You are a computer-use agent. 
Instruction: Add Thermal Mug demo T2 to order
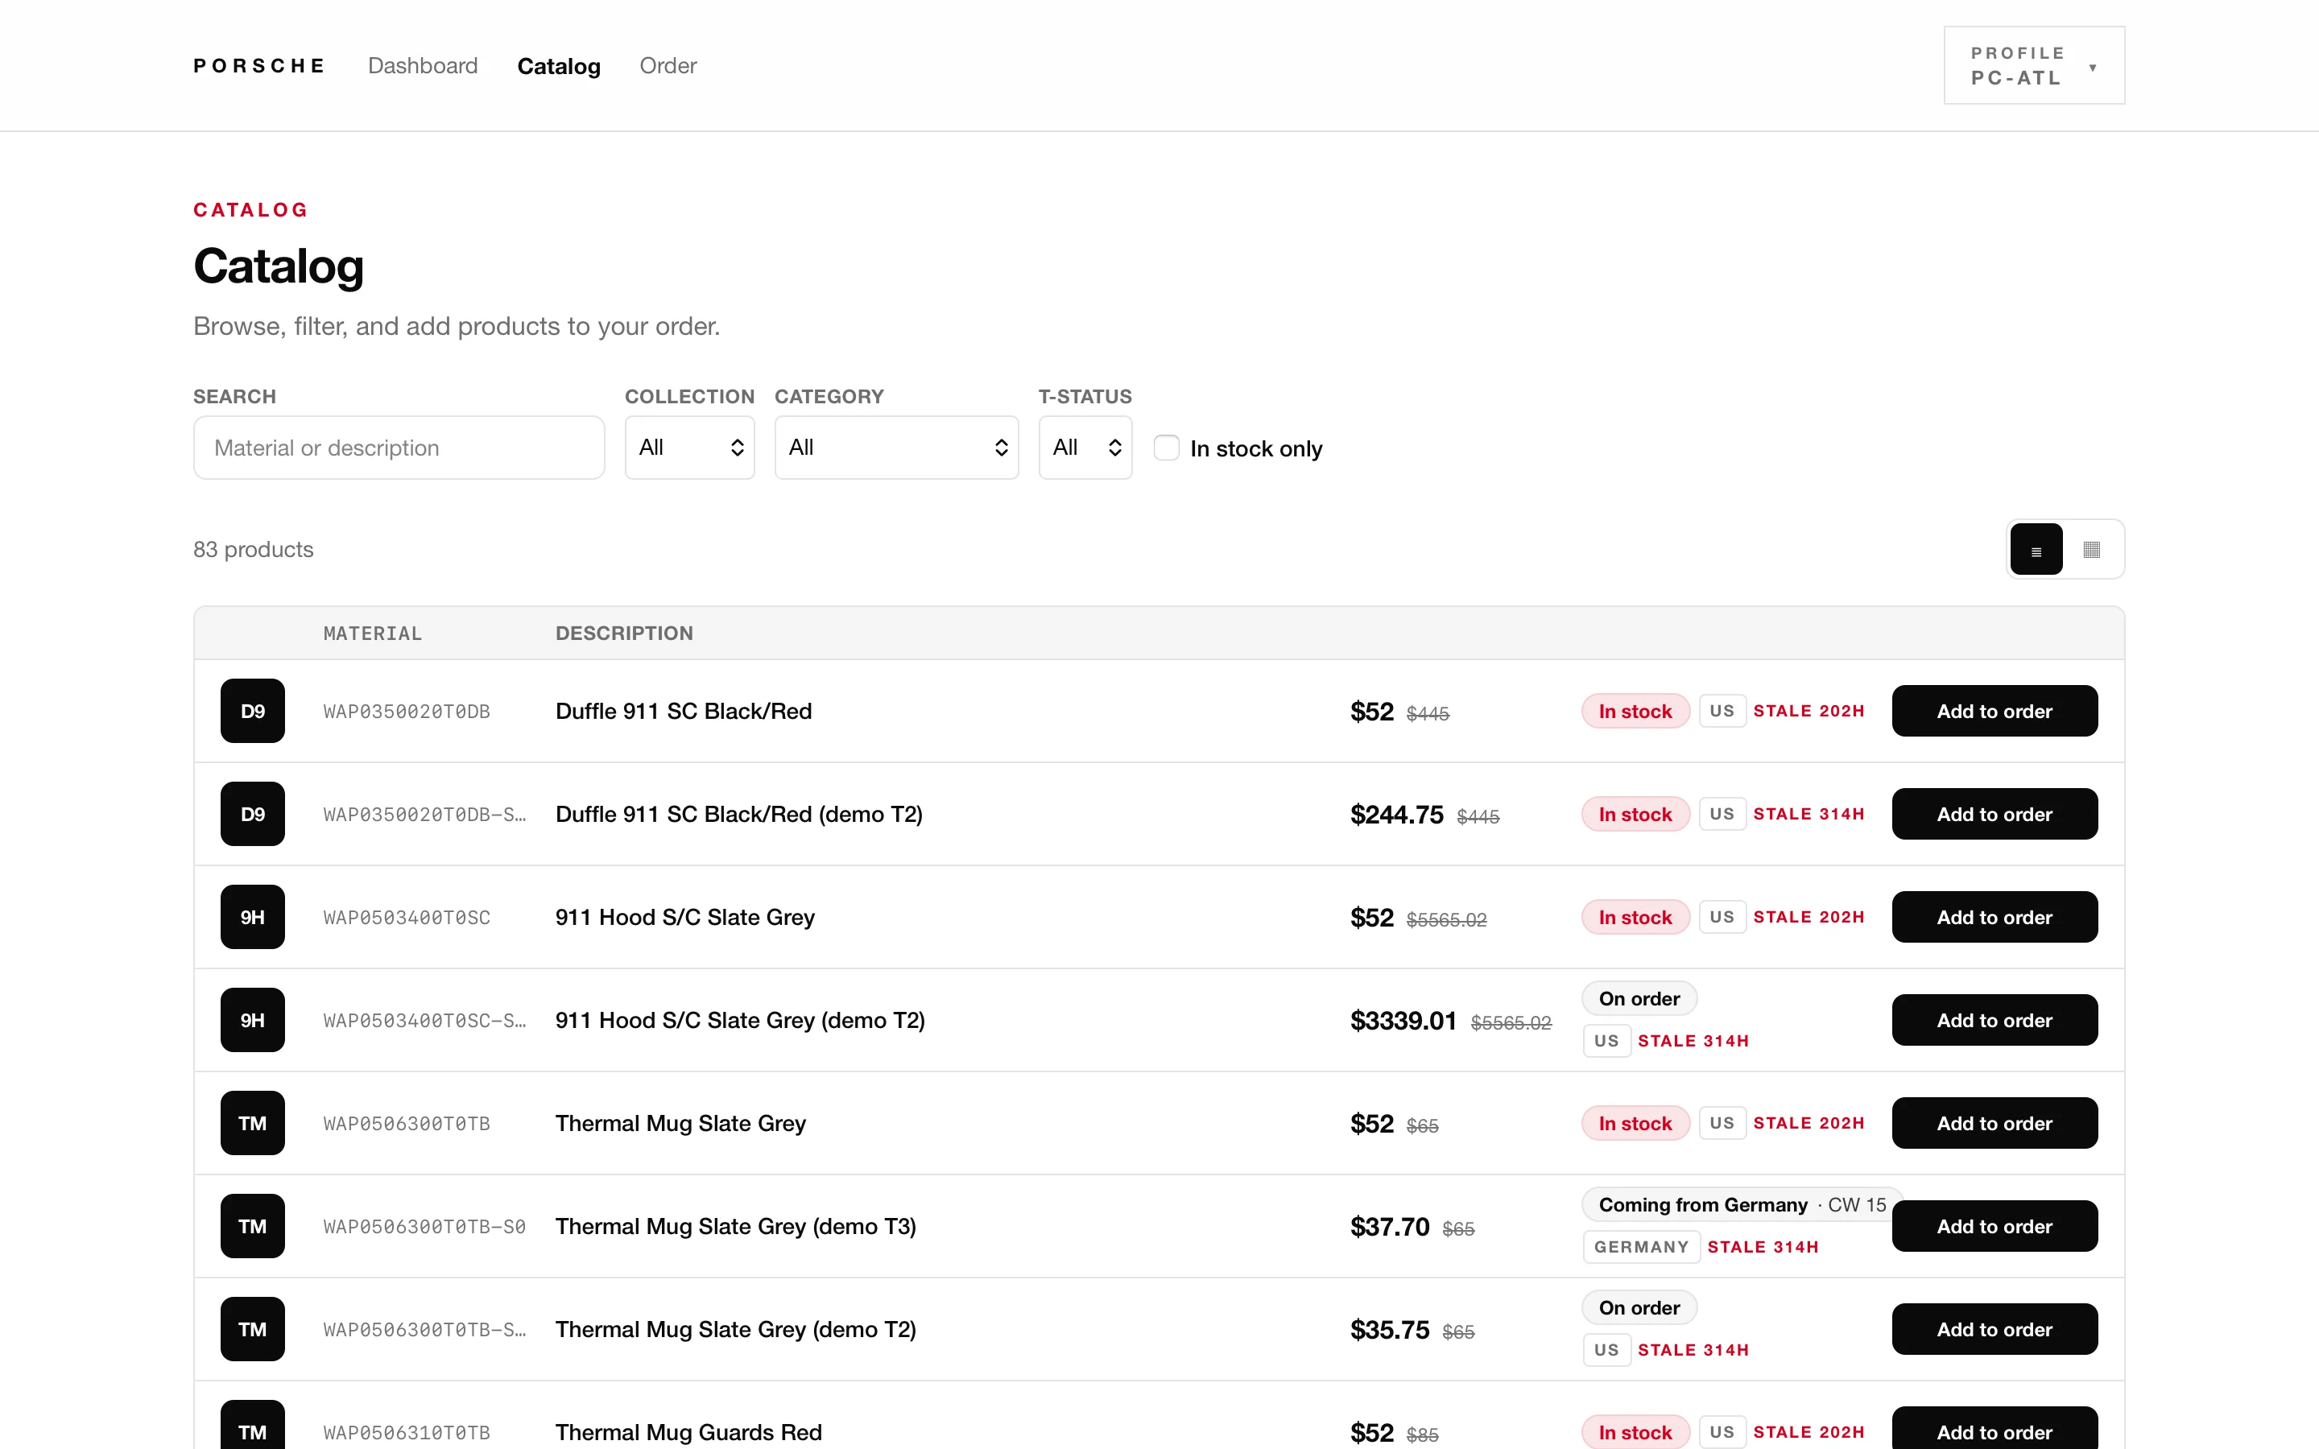coord(1995,1329)
